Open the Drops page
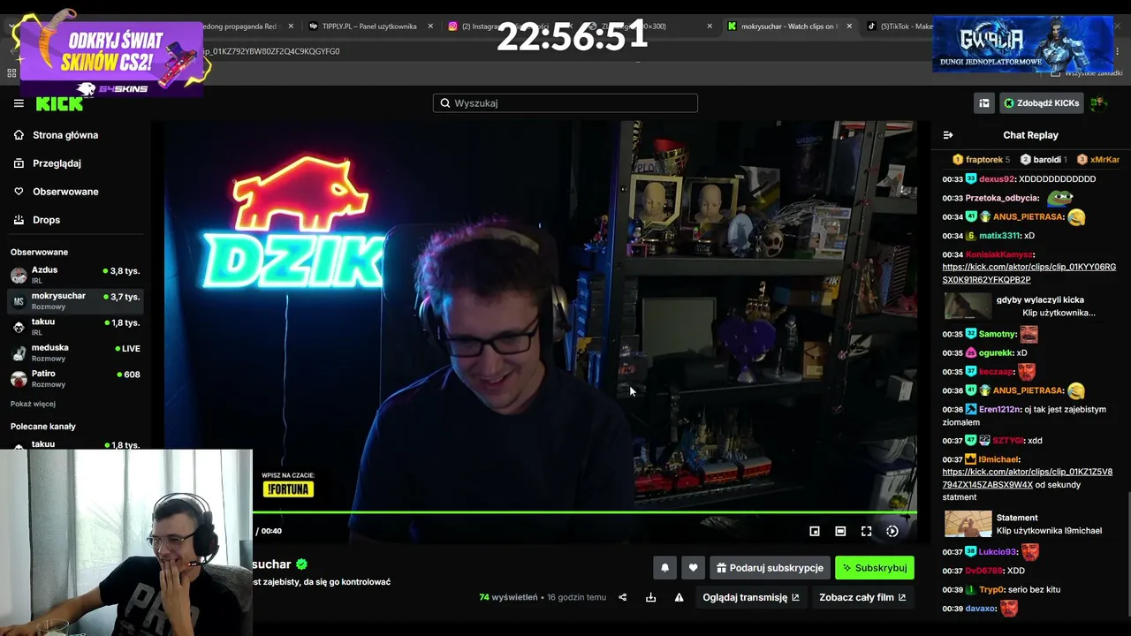Viewport: 1131px width, 636px height. point(46,220)
